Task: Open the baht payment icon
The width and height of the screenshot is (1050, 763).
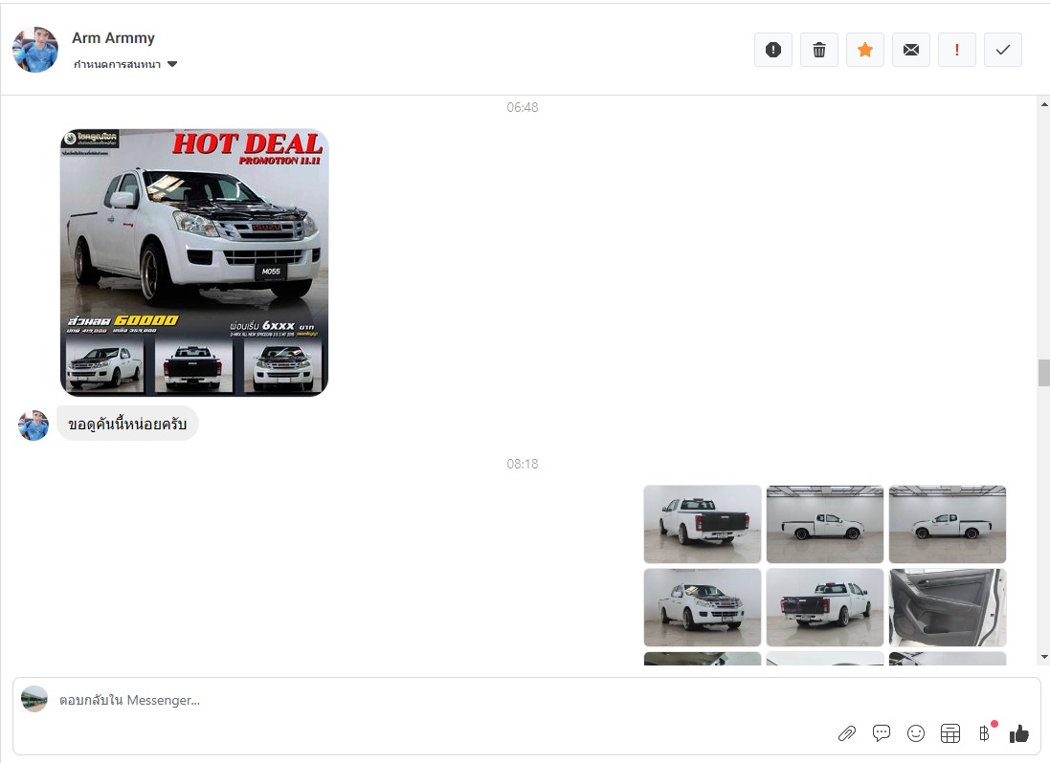Action: [984, 733]
